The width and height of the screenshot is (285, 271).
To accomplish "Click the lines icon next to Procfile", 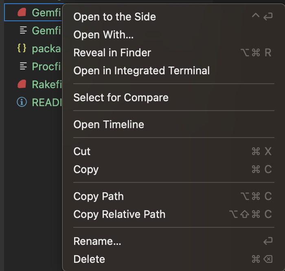I will coord(23,66).
